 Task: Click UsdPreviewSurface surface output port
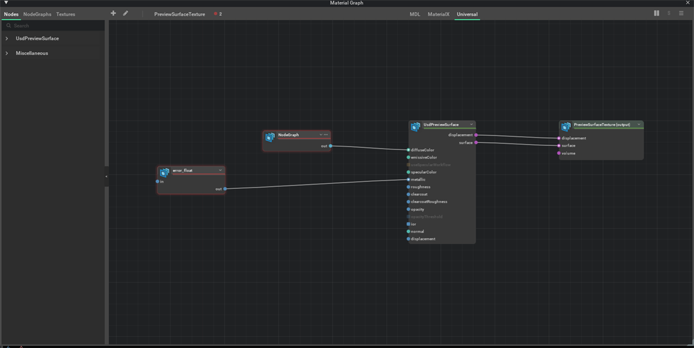[476, 142]
